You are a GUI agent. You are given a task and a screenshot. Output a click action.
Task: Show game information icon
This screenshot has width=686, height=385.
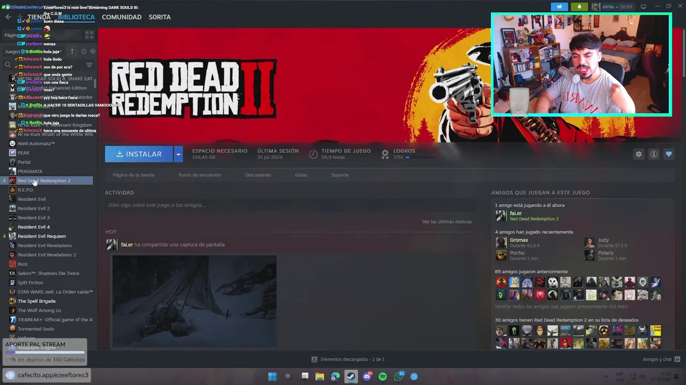tap(653, 154)
